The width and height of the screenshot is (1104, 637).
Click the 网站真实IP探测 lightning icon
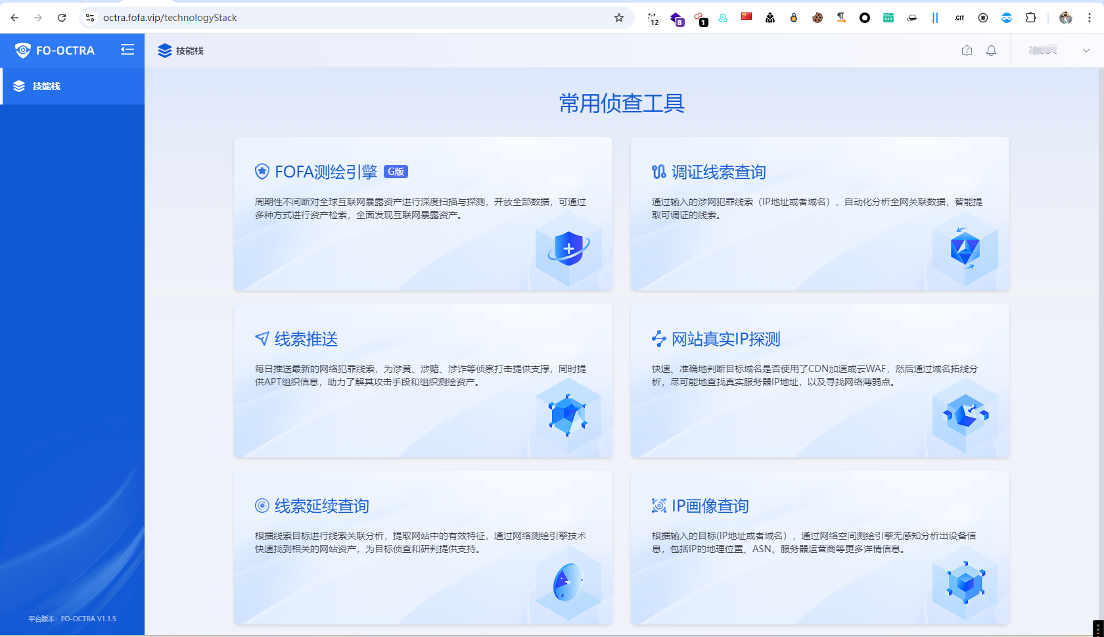658,338
